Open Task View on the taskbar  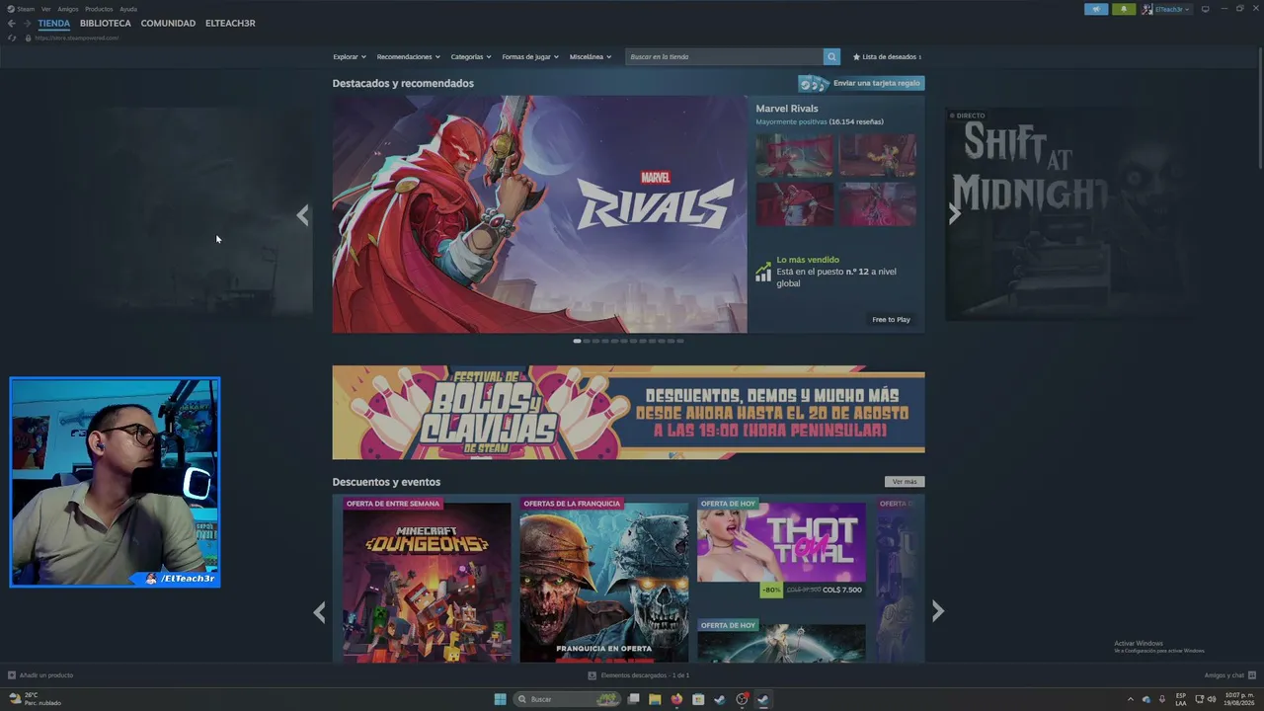pyautogui.click(x=633, y=699)
